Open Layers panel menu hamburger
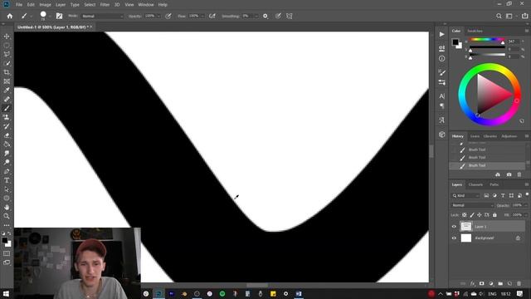The height and width of the screenshot is (299, 531). click(x=527, y=184)
